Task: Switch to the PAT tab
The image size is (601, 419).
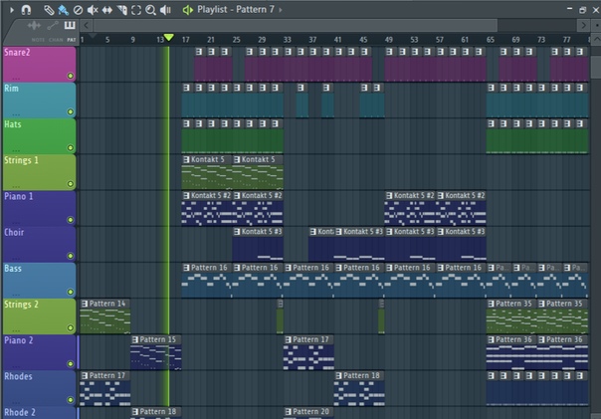Action: (72, 40)
